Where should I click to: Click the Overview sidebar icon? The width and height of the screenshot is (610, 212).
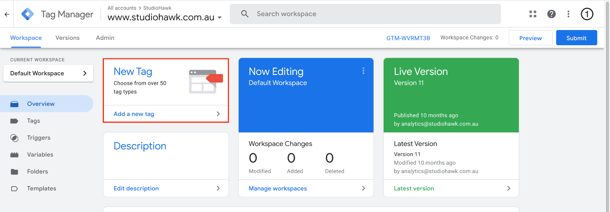click(x=14, y=104)
